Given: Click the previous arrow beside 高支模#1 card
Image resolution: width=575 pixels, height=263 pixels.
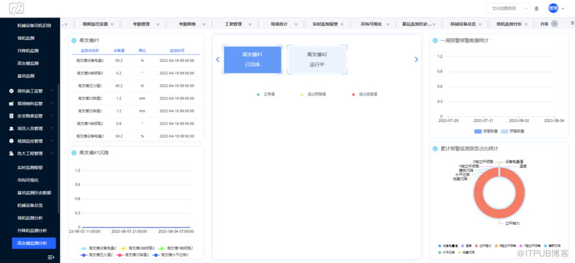Looking at the screenshot, I should (x=217, y=59).
